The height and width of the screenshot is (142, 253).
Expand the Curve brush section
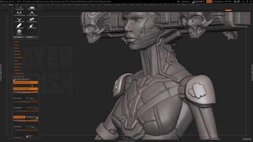click(16, 45)
